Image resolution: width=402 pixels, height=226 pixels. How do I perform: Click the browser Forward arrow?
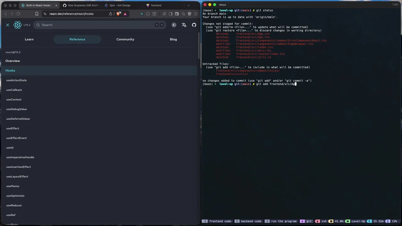coord(12,14)
